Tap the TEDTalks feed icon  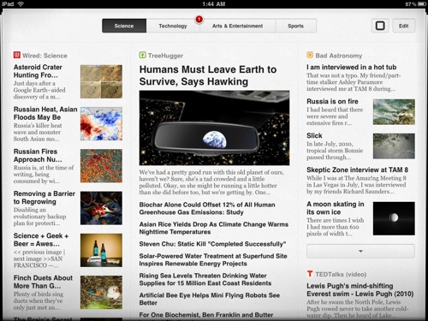(310, 274)
